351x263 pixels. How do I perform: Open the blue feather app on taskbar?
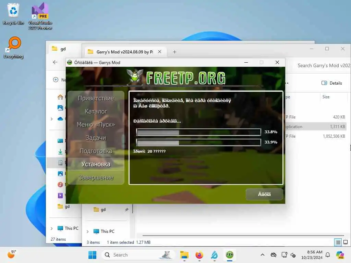pos(214,255)
